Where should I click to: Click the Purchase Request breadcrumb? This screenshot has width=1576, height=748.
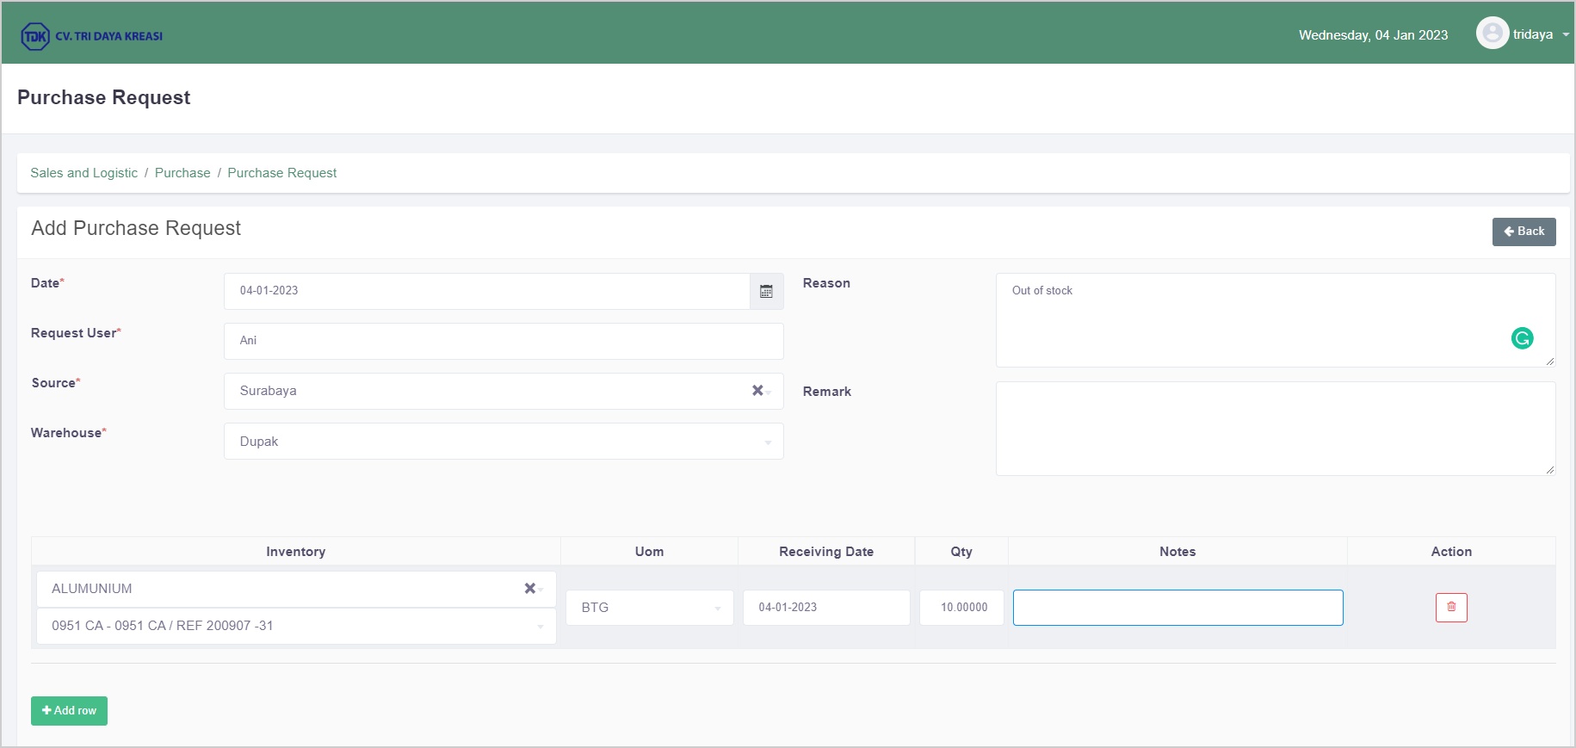pyautogui.click(x=281, y=173)
